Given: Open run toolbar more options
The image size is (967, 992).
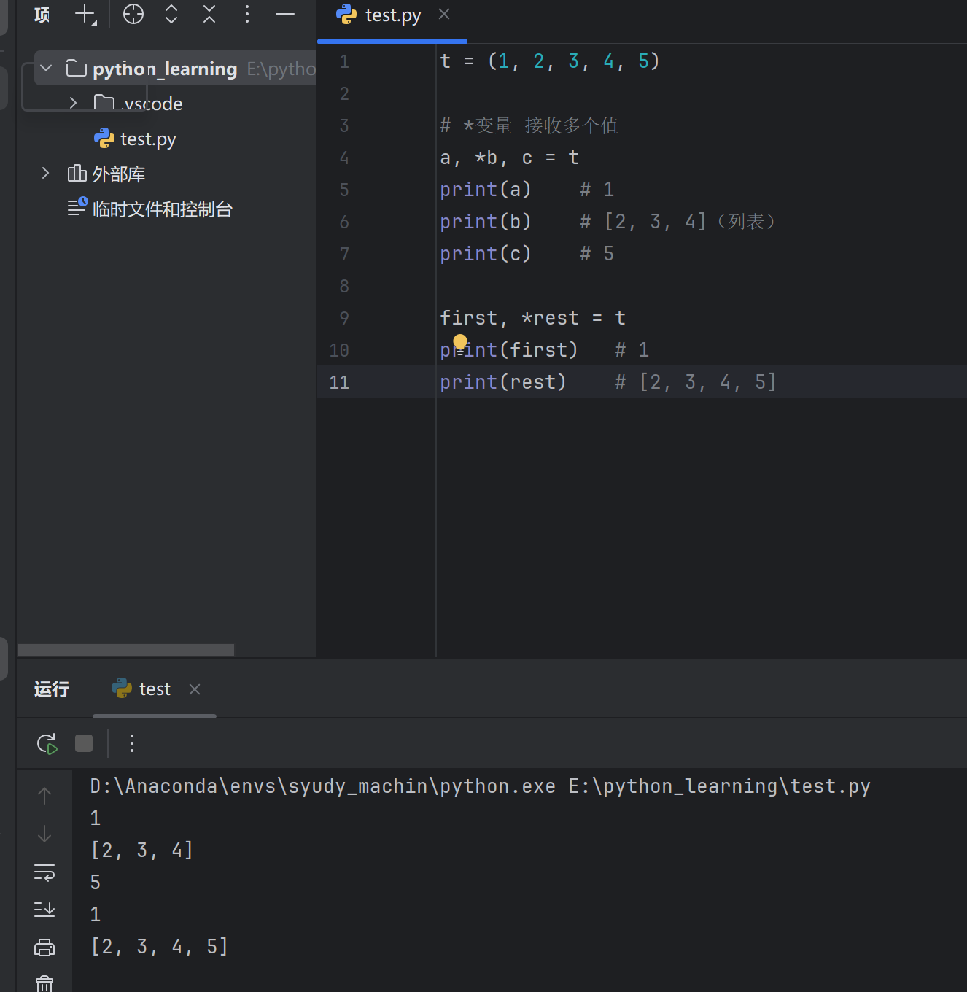Looking at the screenshot, I should pyautogui.click(x=132, y=743).
